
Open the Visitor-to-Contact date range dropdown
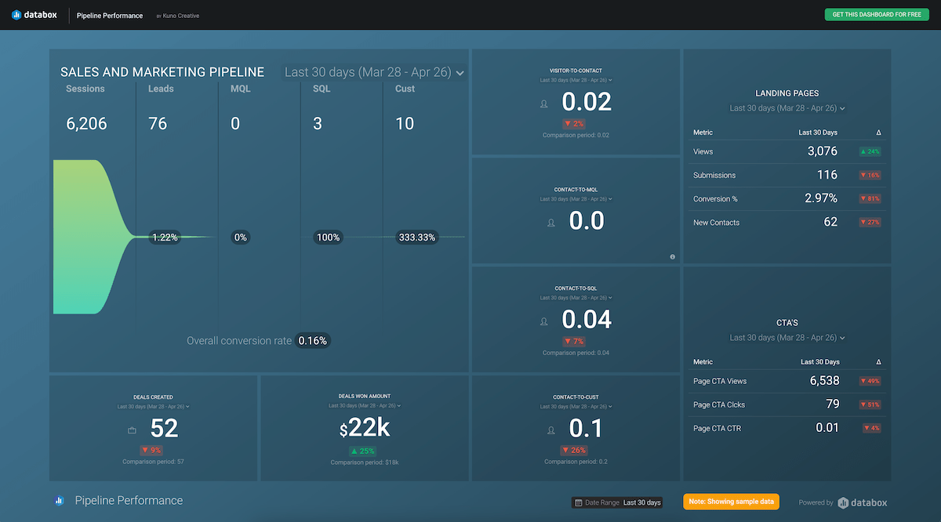click(576, 80)
